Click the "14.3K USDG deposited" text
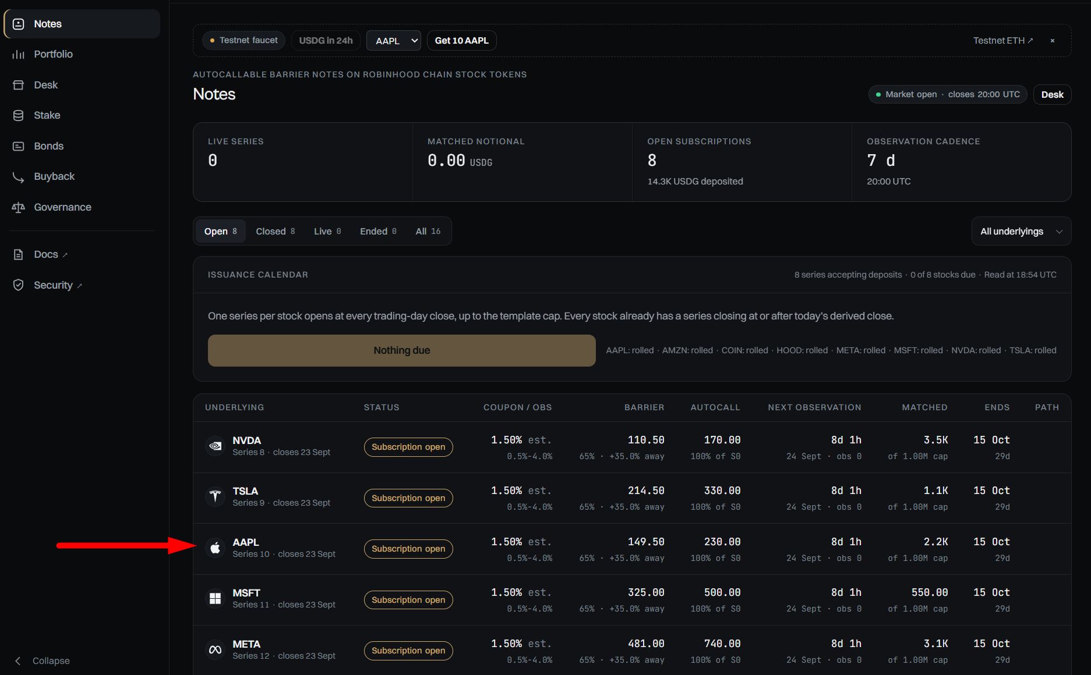The image size is (1091, 675). tap(695, 182)
